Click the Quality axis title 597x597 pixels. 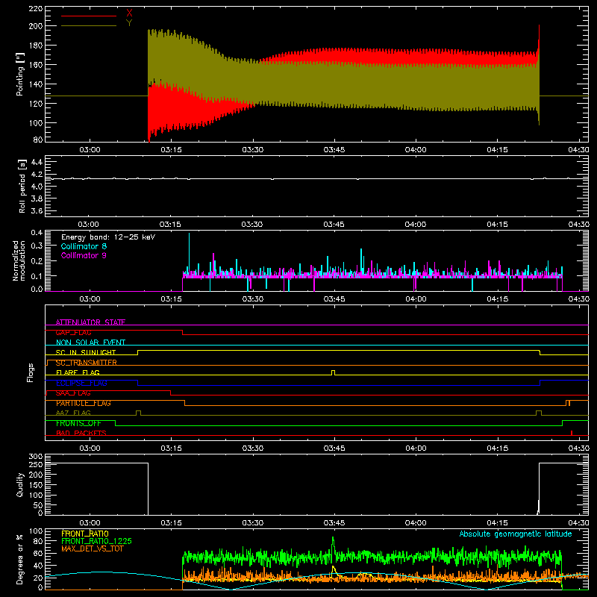20,484
